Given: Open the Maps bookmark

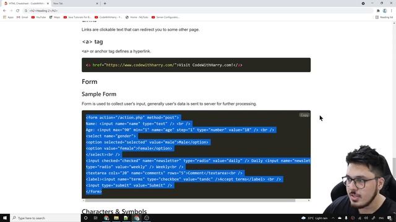Looking at the screenshot, I should [x=54, y=17].
